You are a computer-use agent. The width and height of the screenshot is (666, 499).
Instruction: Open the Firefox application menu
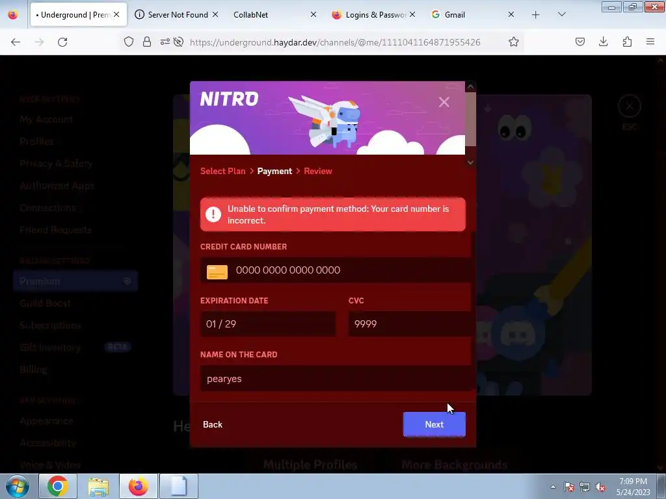click(650, 42)
